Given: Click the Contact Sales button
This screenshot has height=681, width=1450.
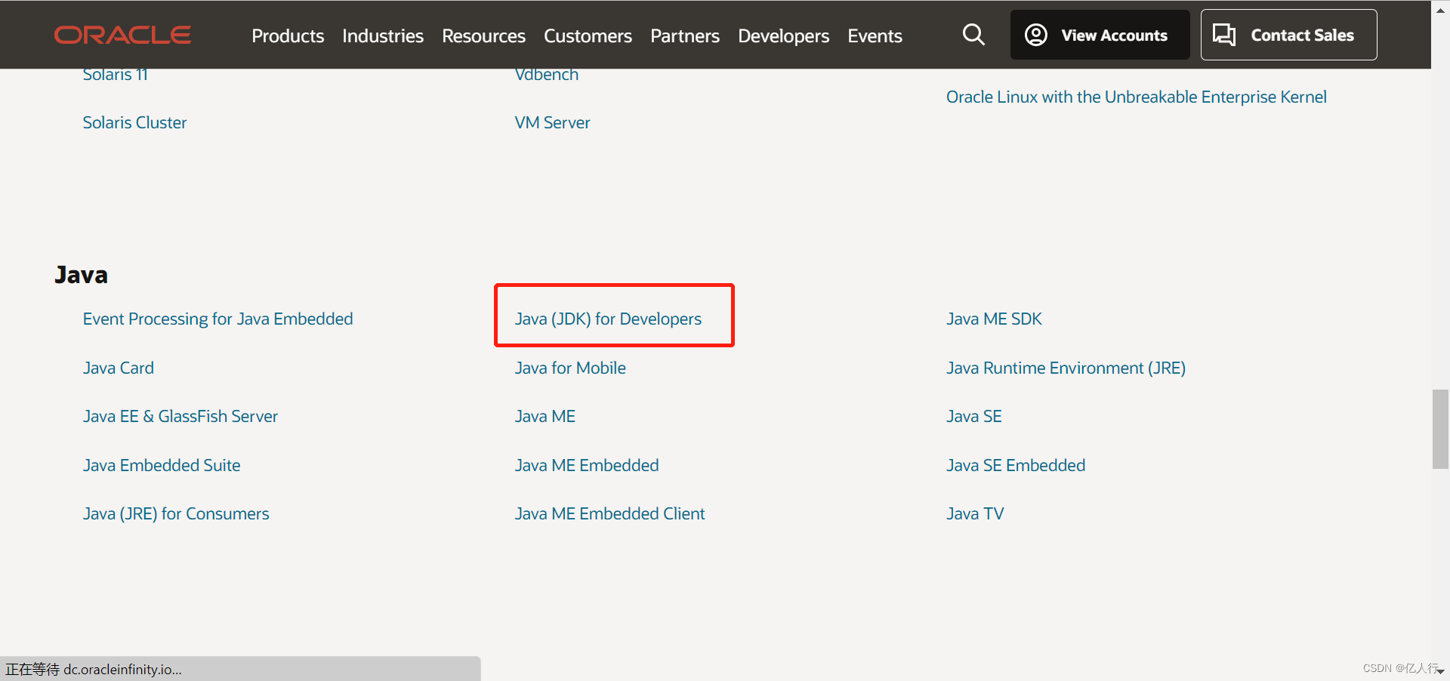Looking at the screenshot, I should 1288,35.
